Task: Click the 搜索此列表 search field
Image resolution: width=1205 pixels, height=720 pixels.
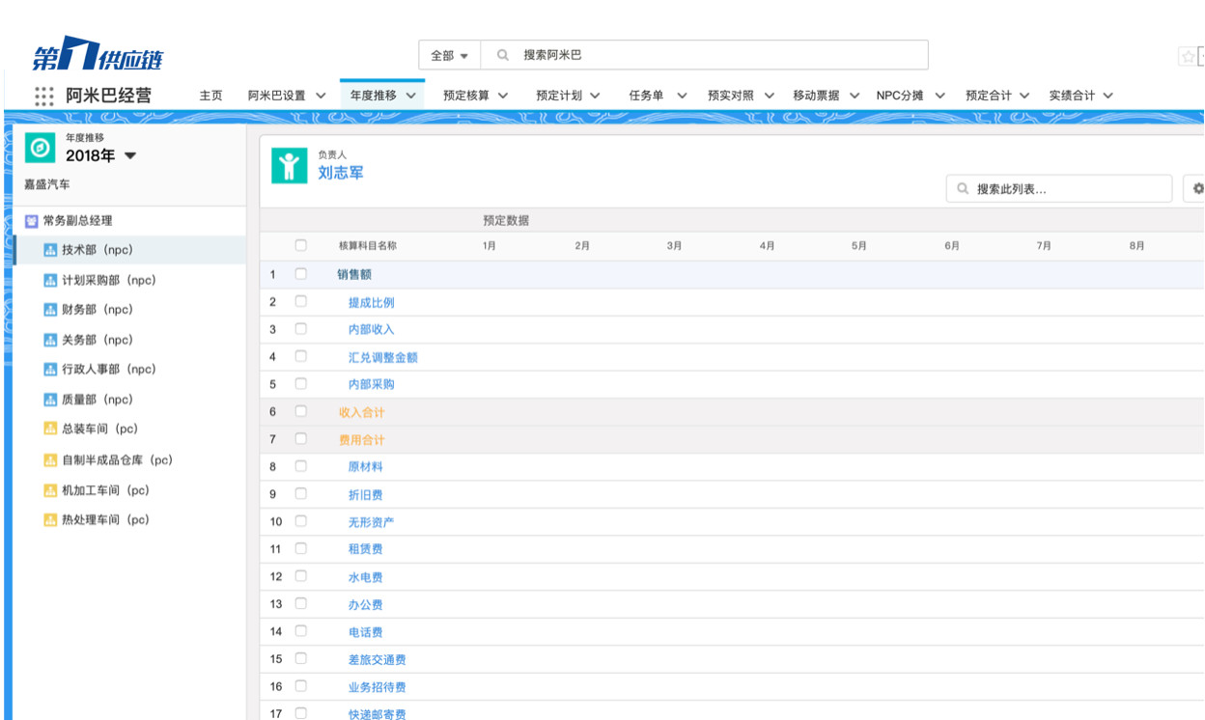Action: coord(1059,189)
